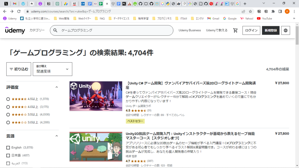Viewport: 299px width, 168px height.
Task: Select the 4.0以上 rating radio
Action: point(8,107)
